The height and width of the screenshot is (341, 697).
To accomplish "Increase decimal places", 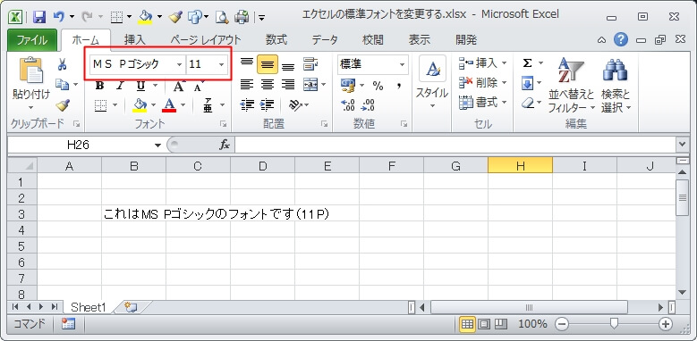I will 348,105.
